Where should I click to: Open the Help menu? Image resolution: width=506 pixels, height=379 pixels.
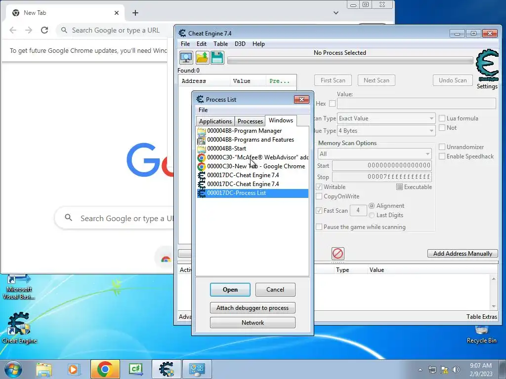(258, 44)
